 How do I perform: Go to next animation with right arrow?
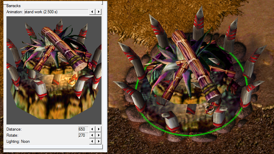pos(98,12)
